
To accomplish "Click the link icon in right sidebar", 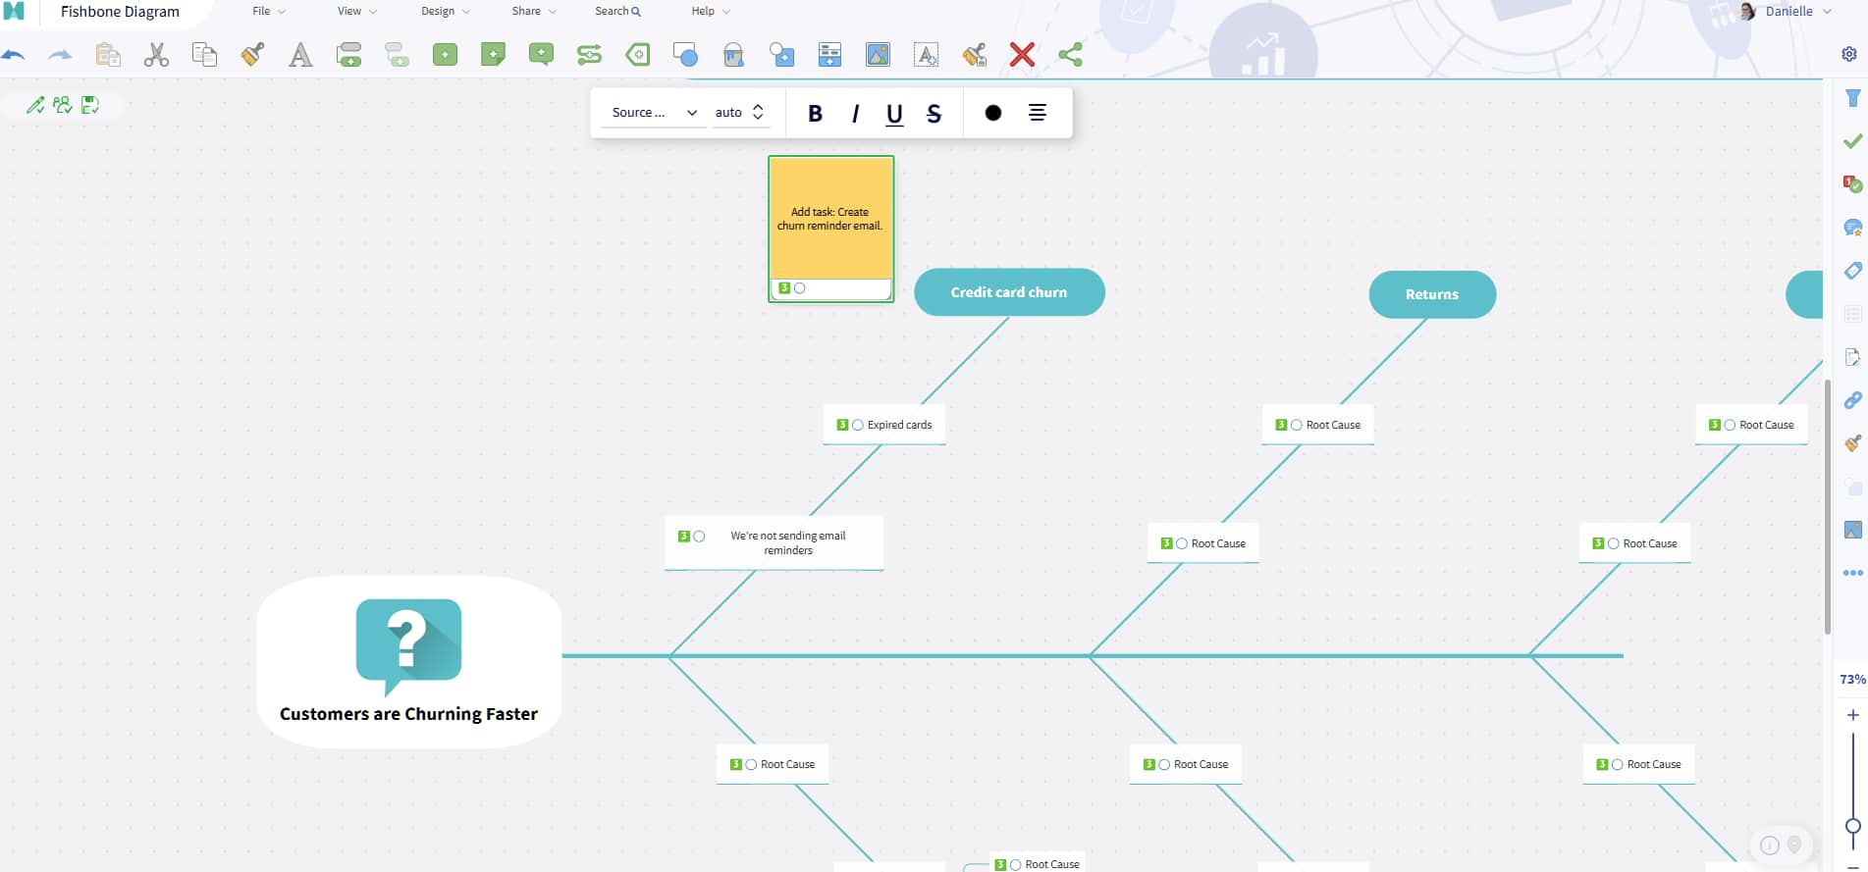I will pyautogui.click(x=1852, y=400).
